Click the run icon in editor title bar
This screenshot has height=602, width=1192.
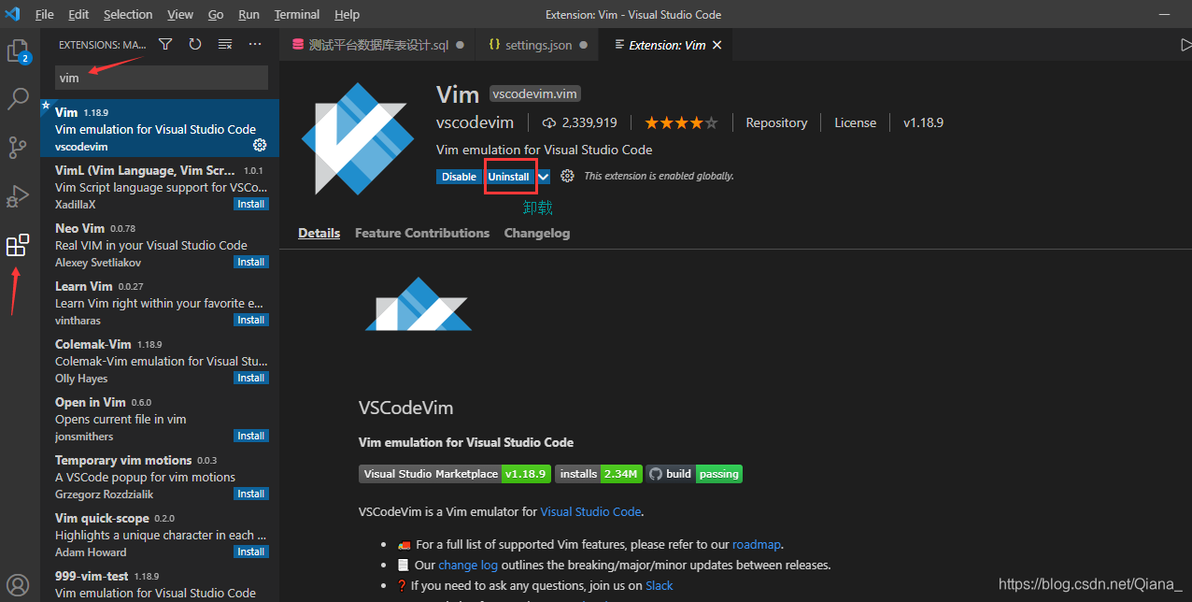tap(1185, 44)
